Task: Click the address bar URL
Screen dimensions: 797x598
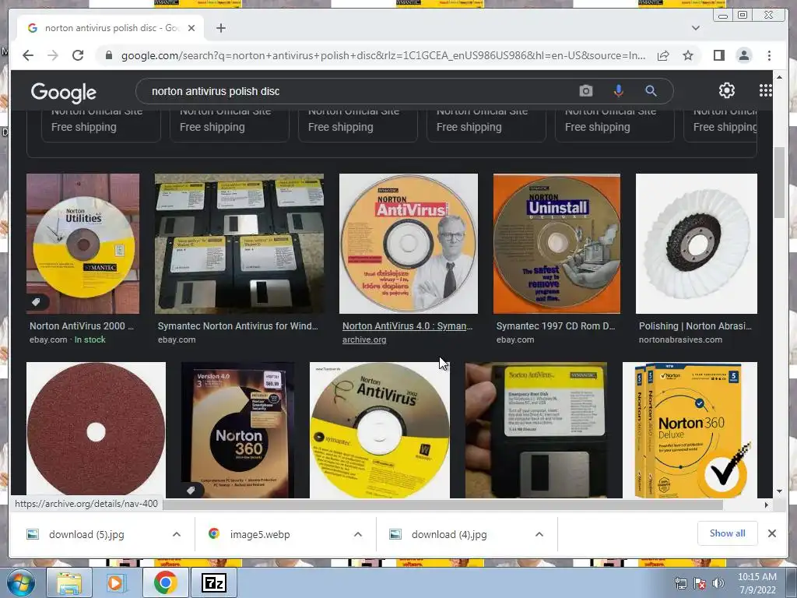Action: [x=383, y=55]
